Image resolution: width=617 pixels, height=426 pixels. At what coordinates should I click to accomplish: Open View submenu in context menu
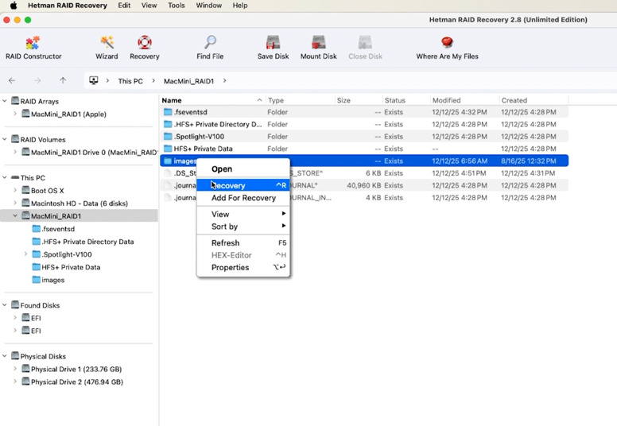click(x=243, y=214)
